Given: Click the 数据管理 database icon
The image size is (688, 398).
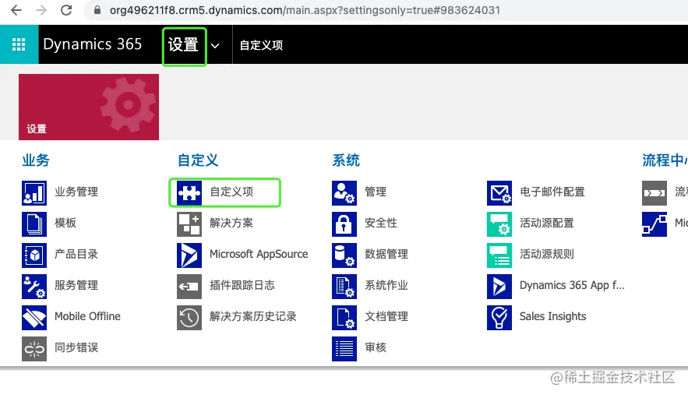Looking at the screenshot, I should pyautogui.click(x=344, y=255).
